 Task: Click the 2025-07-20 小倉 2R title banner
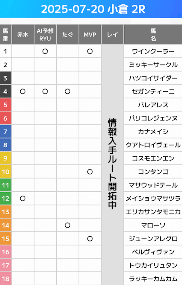[x=91, y=9]
